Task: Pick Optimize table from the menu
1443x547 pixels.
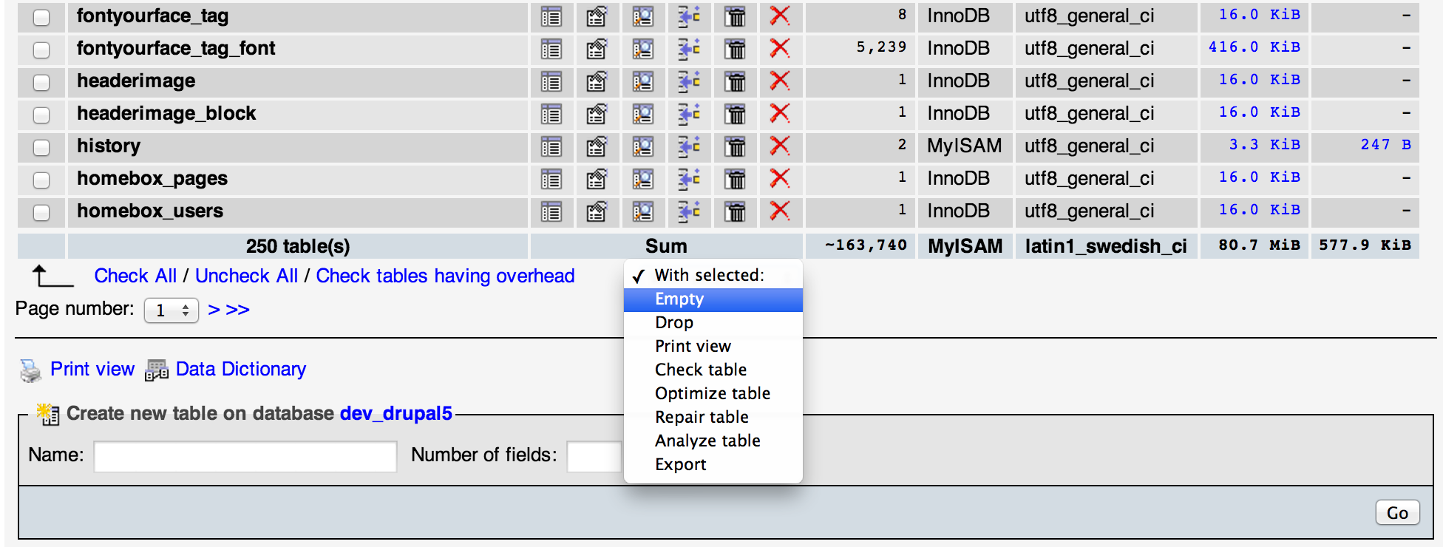Action: [x=712, y=394]
